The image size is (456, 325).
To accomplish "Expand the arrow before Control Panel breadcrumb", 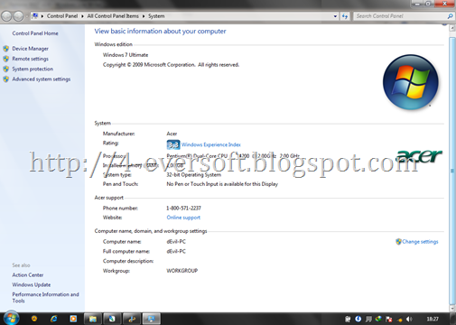I will [42, 16].
